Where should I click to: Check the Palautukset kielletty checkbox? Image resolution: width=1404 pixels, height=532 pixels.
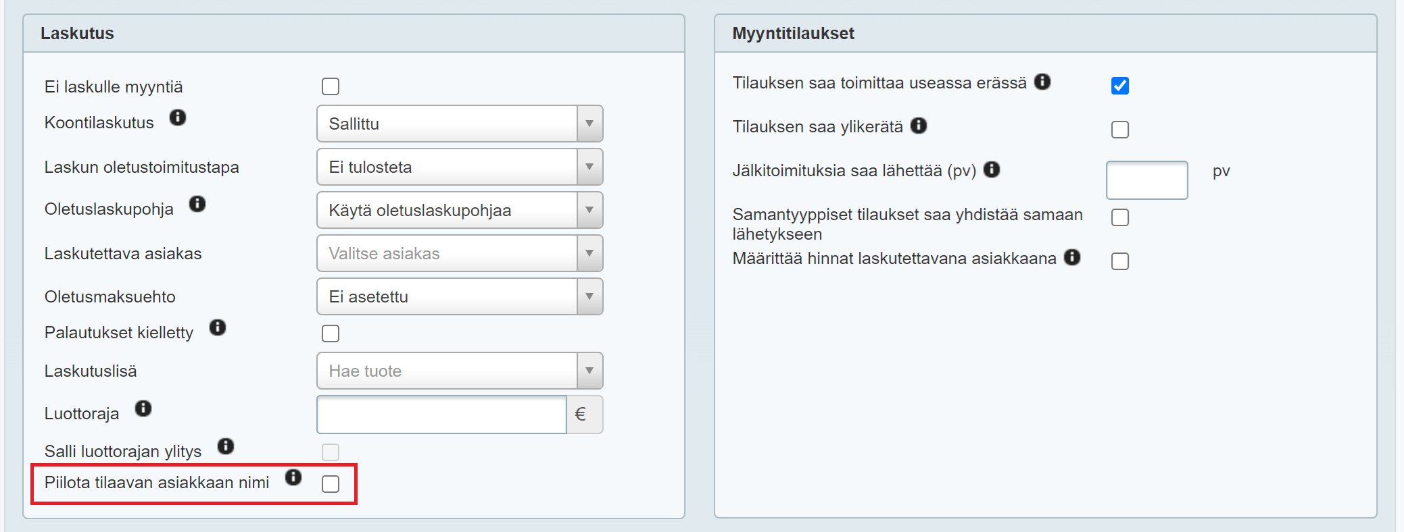coord(331,334)
